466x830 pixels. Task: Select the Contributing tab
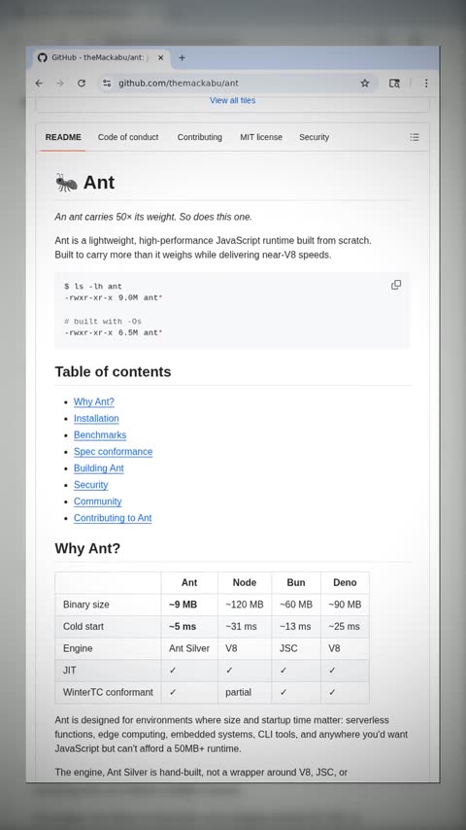click(x=199, y=137)
